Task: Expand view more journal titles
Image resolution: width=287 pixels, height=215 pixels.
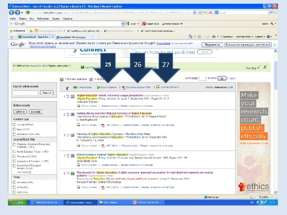Action: 24,172
